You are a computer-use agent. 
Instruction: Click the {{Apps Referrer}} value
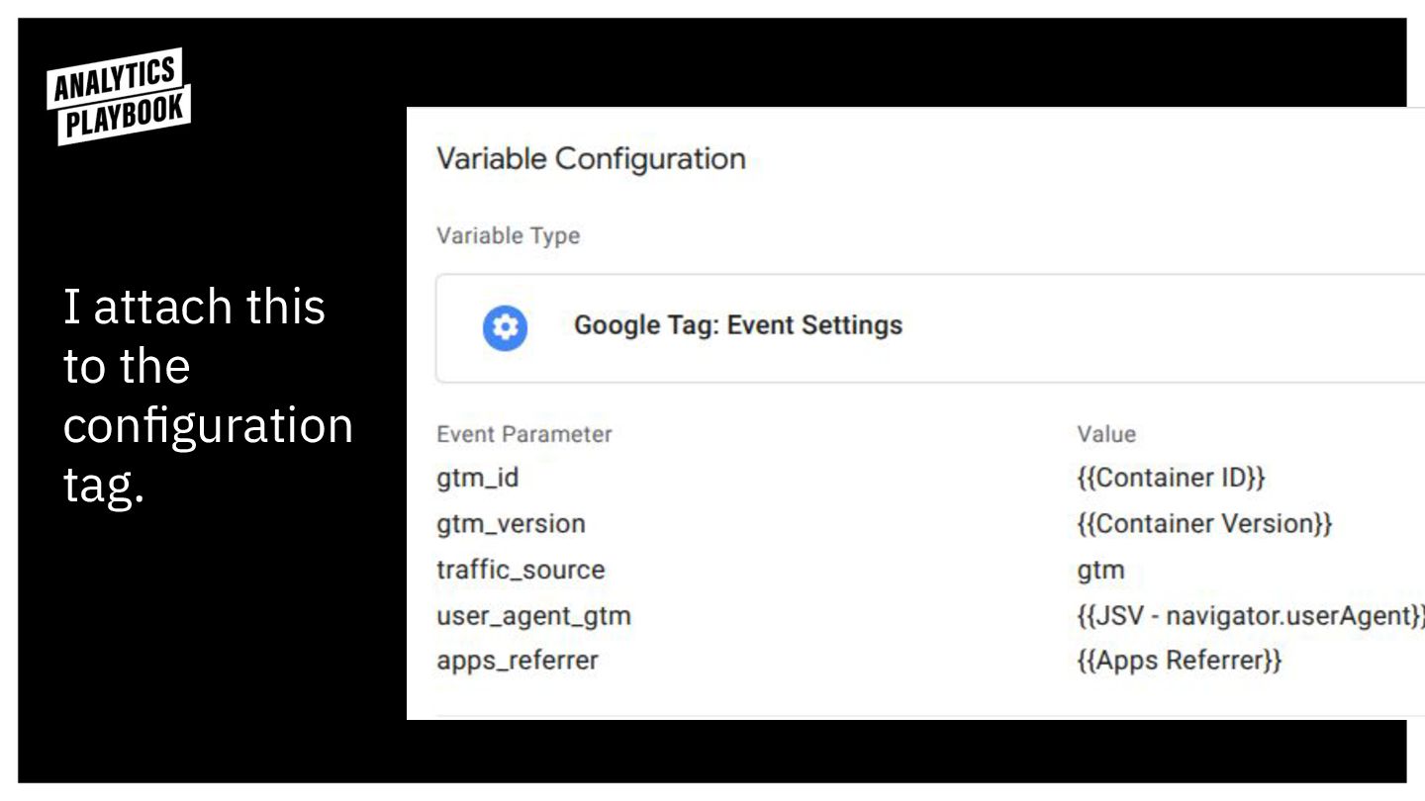click(x=1179, y=661)
